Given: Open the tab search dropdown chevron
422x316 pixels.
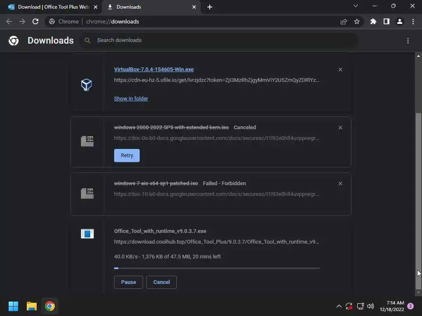Looking at the screenshot, I should tap(356, 6).
